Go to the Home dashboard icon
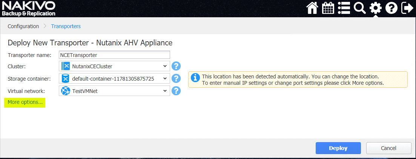The width and height of the screenshot is (416, 159). pos(312,8)
